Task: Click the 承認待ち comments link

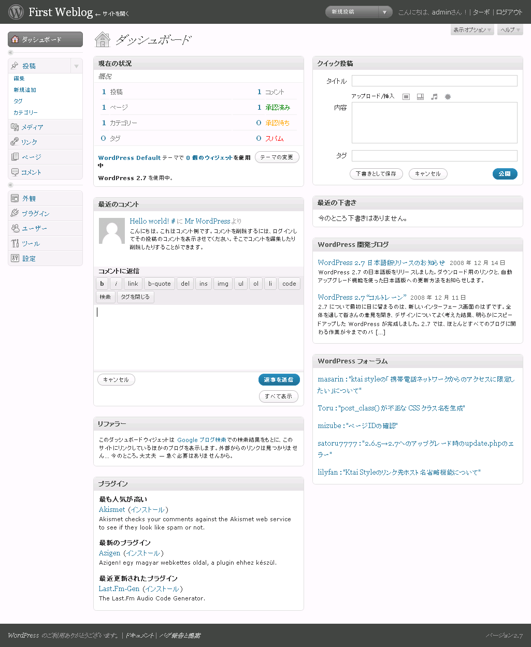Action: (x=278, y=123)
